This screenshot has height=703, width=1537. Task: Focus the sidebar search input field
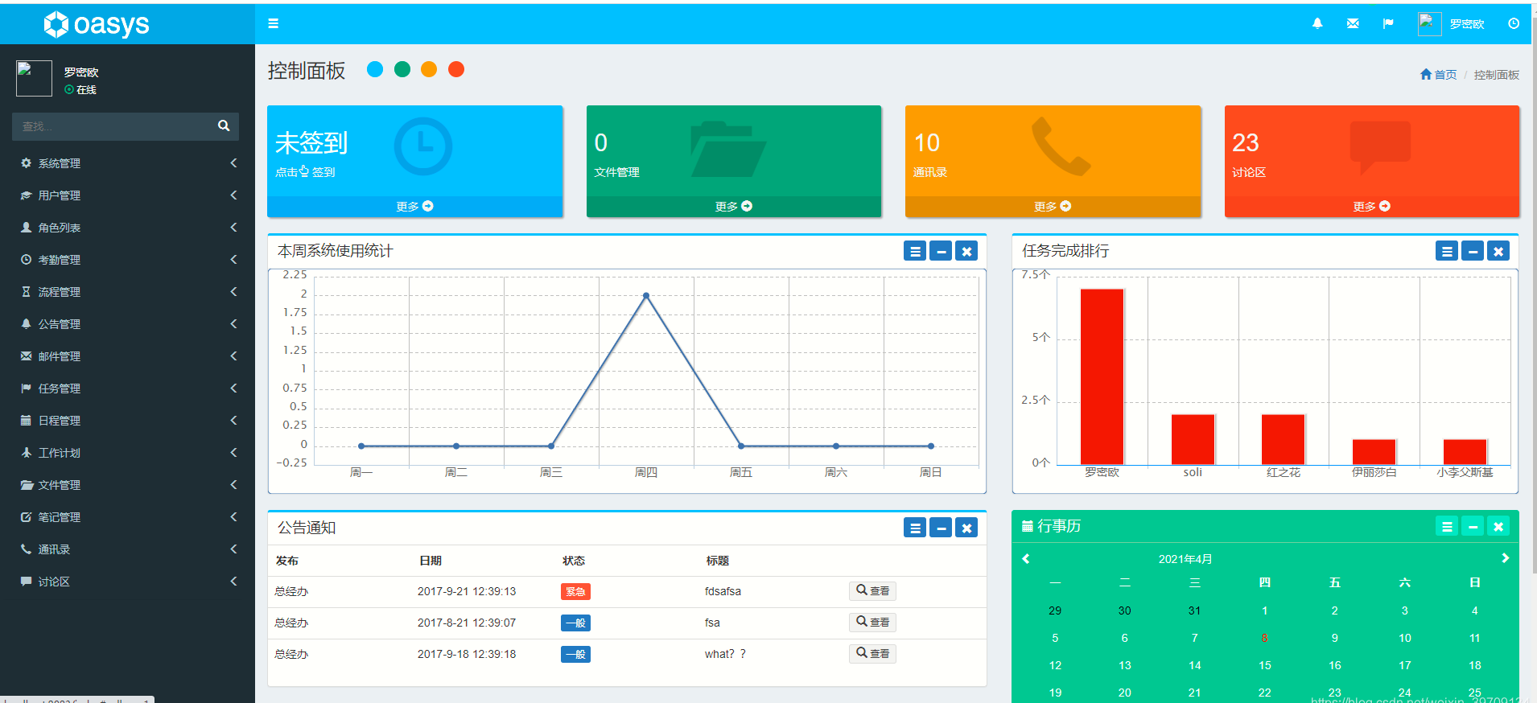(x=111, y=126)
